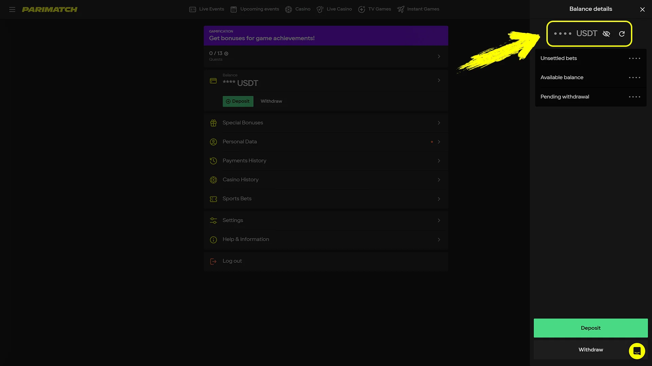This screenshot has height=366, width=652.
Task: Select the Help & Information label
Action: tap(246, 239)
